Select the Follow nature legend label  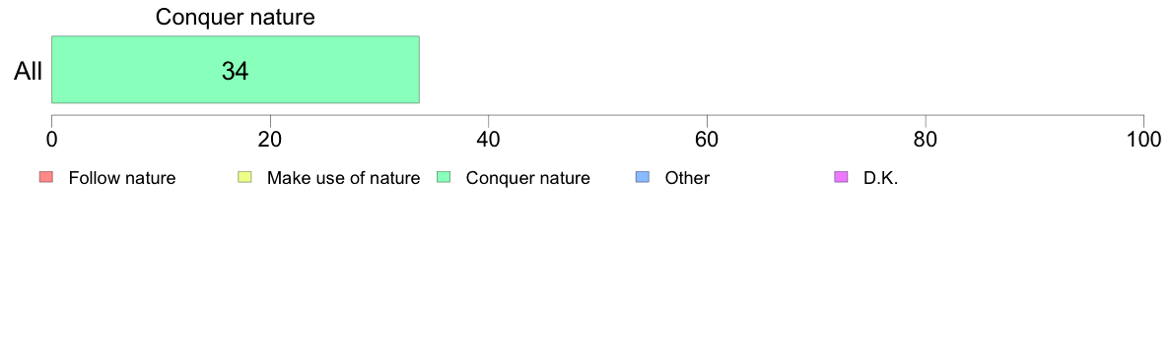[121, 178]
